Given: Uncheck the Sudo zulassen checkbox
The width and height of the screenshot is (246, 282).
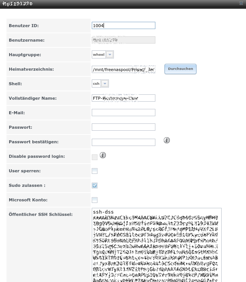Looking at the screenshot, I should [x=94, y=185].
